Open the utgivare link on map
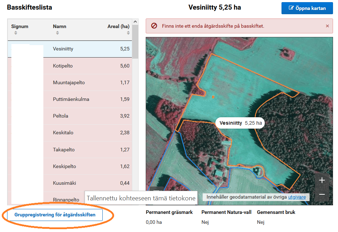Viewport: 338px width, 232px height. tap(297, 197)
